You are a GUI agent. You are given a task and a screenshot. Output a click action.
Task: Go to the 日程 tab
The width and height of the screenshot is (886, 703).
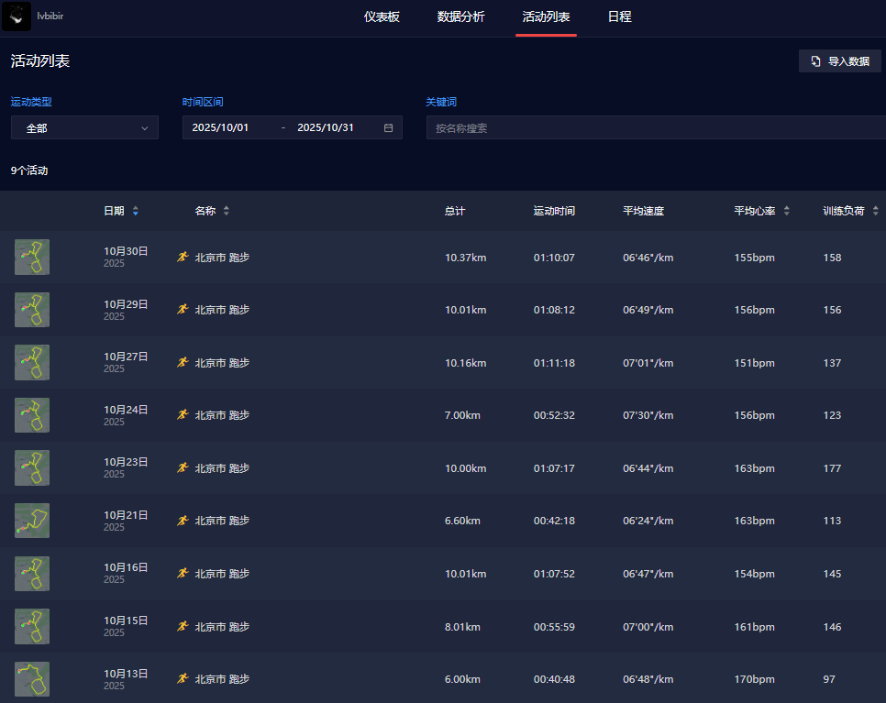[620, 16]
